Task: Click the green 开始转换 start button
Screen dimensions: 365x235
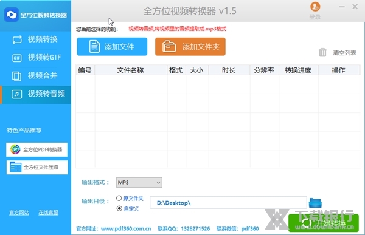Action: (x=324, y=223)
